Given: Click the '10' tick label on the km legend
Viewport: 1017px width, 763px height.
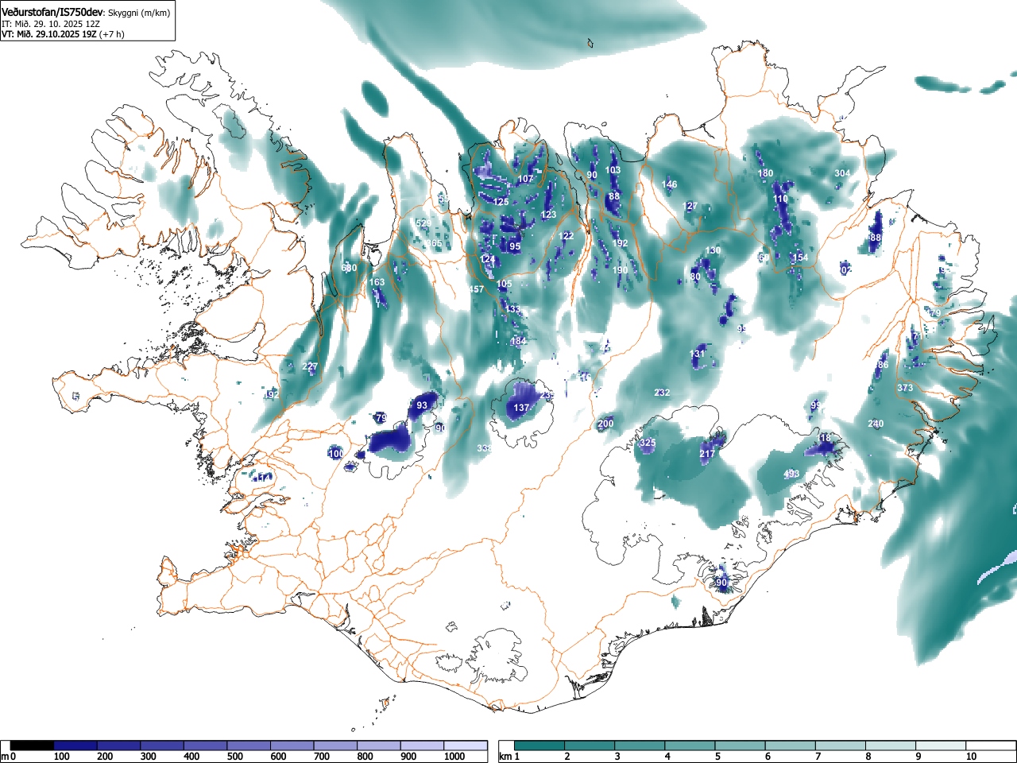Looking at the screenshot, I should (x=971, y=757).
